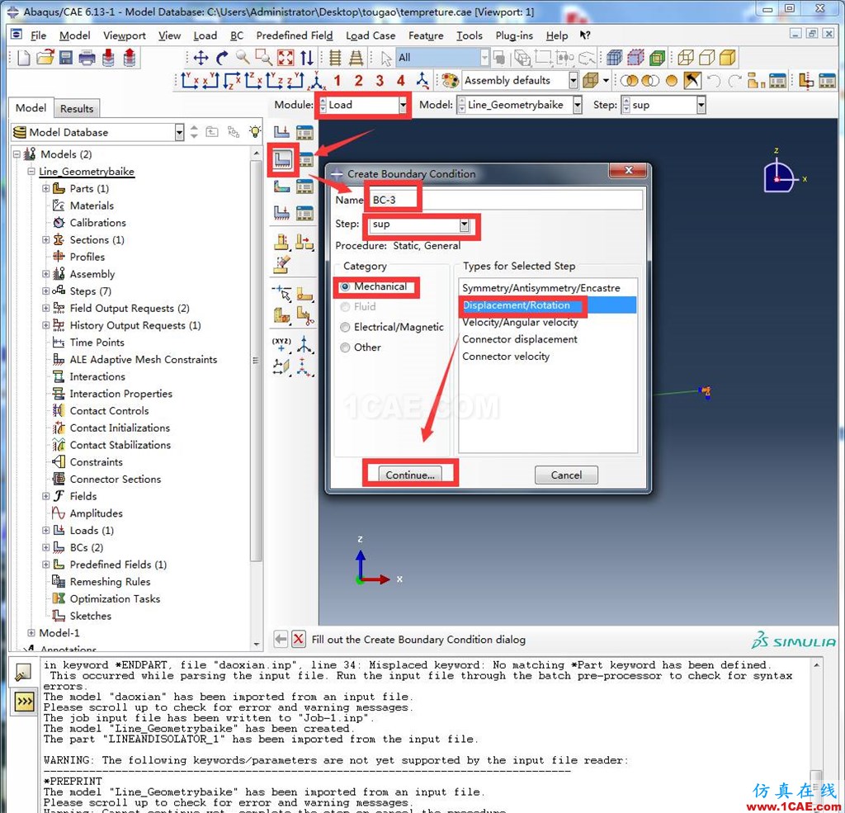Switch to the Results tab
This screenshot has width=845, height=813.
click(77, 108)
